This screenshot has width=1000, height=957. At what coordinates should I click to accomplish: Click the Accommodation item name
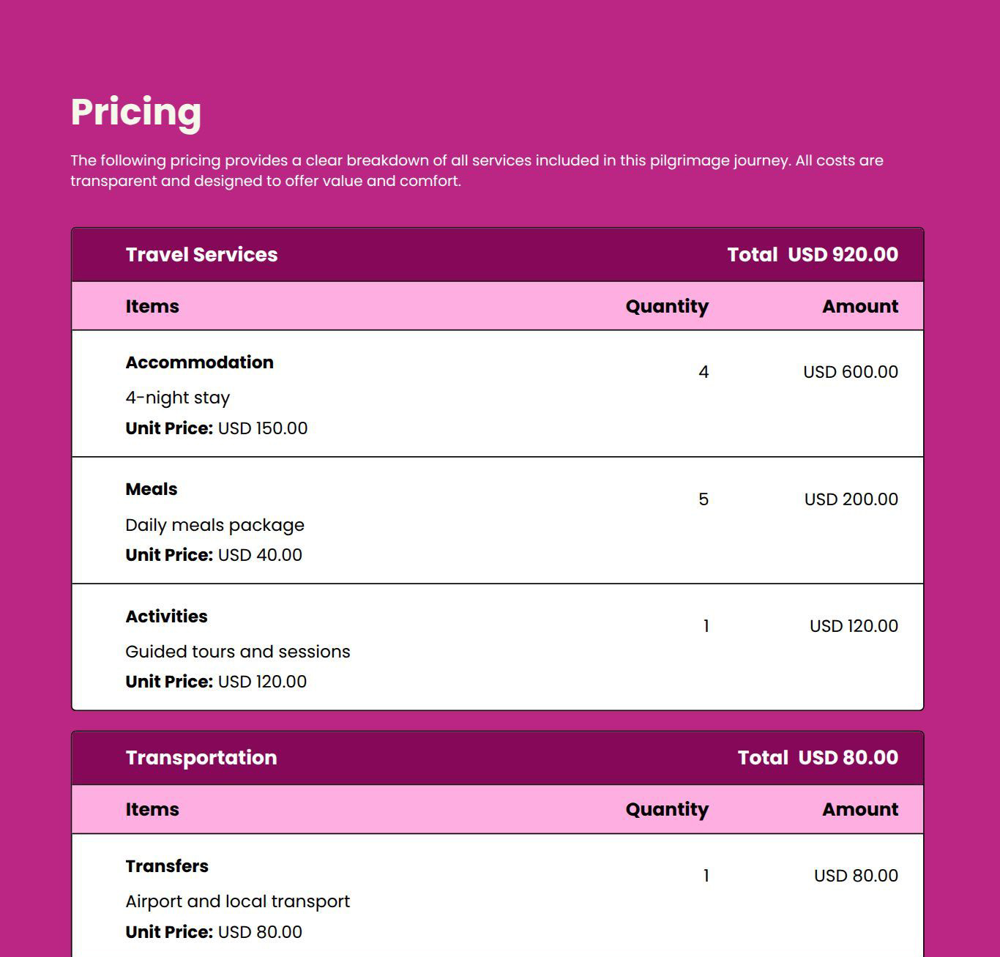point(199,362)
